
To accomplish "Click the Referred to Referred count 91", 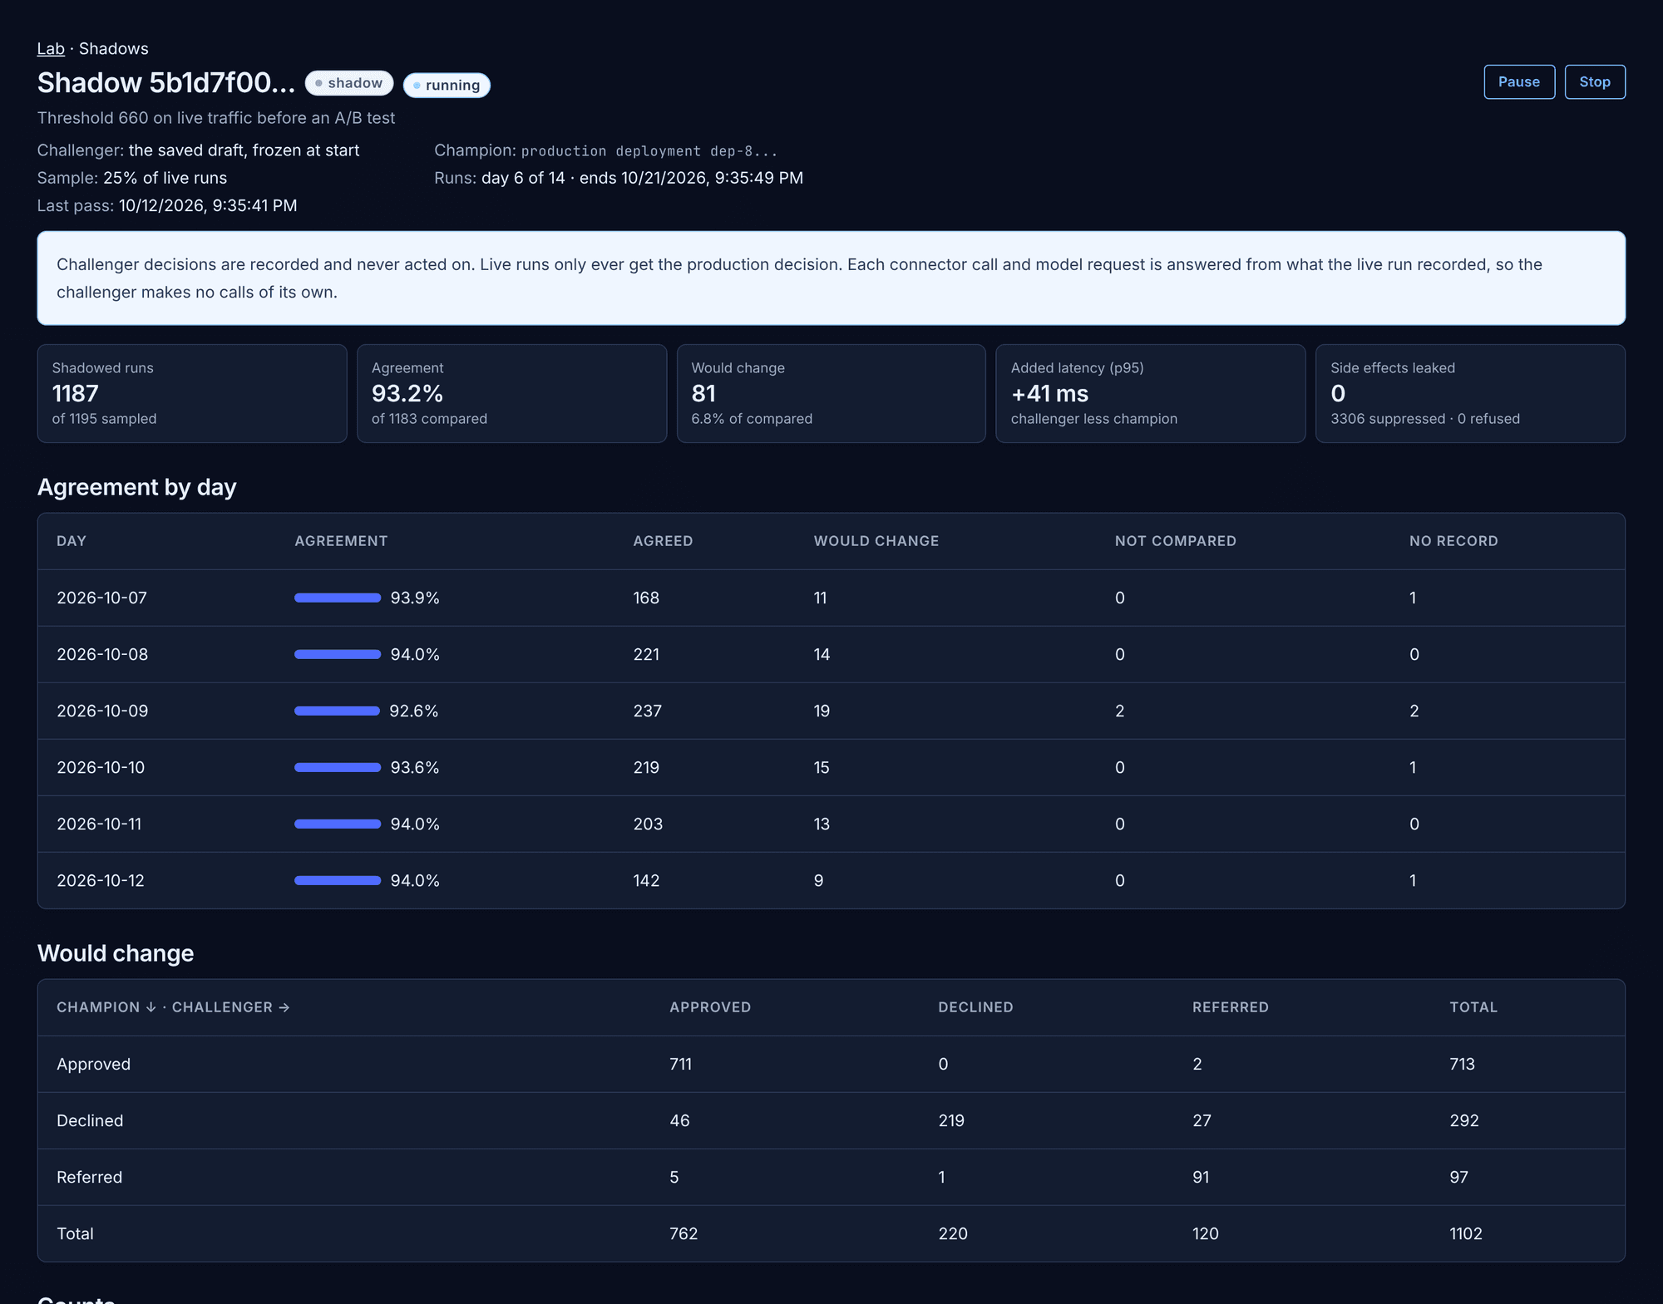I will 1201,1177.
